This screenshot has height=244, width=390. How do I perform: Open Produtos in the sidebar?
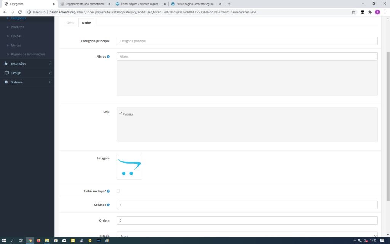point(18,27)
